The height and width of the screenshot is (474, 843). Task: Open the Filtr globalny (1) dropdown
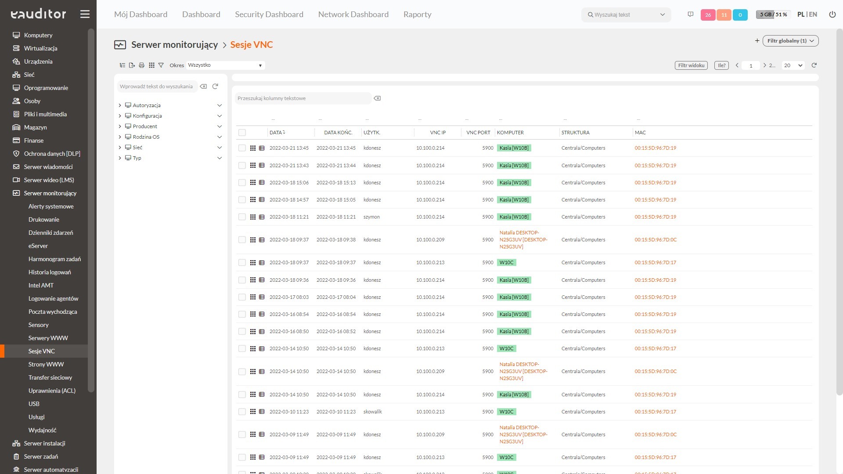coord(790,41)
